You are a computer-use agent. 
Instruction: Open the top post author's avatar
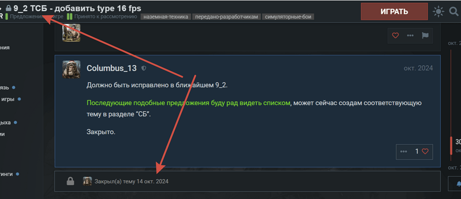coord(71,33)
